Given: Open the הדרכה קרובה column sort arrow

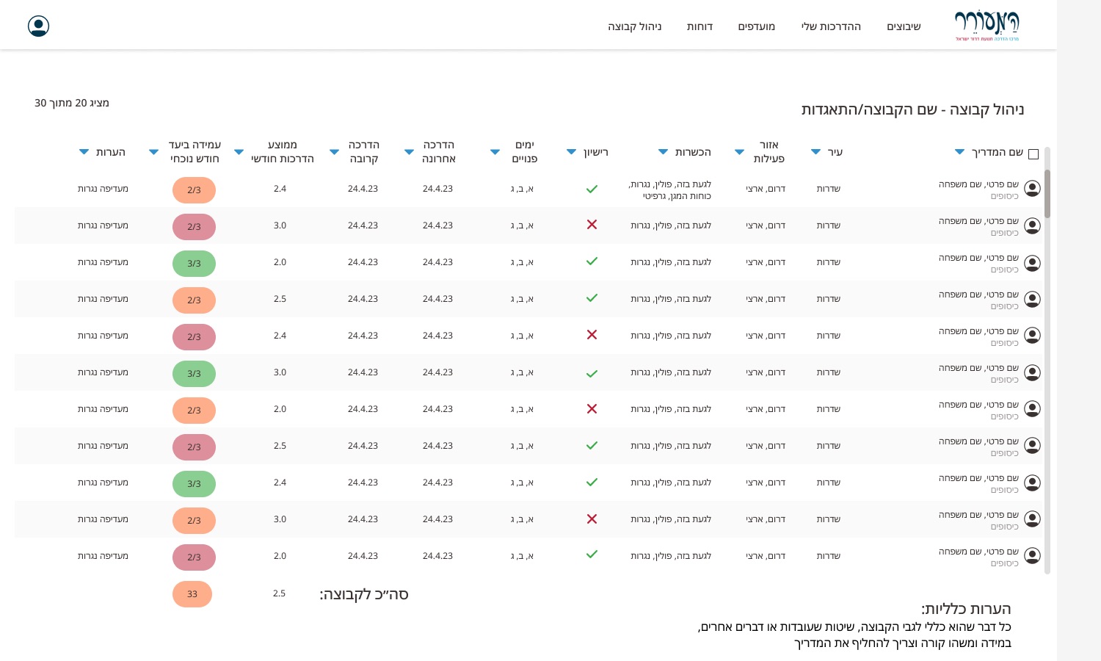Looking at the screenshot, I should [334, 152].
